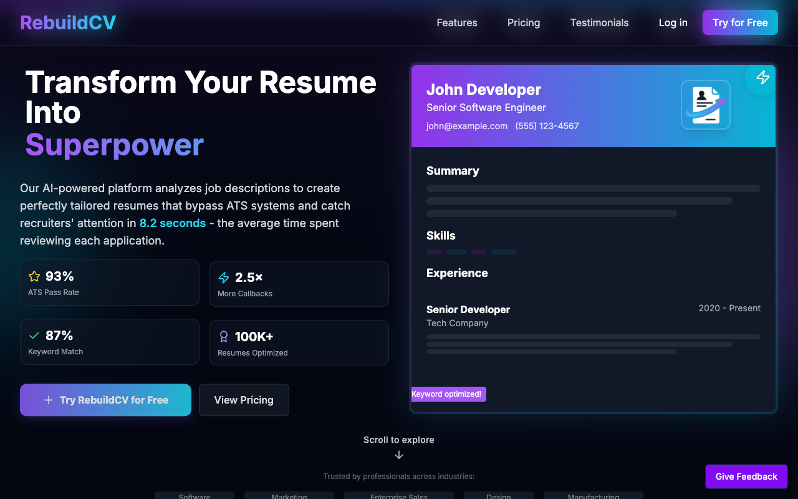The height and width of the screenshot is (499, 798).
Task: Click the Skills section heading
Action: click(441, 236)
